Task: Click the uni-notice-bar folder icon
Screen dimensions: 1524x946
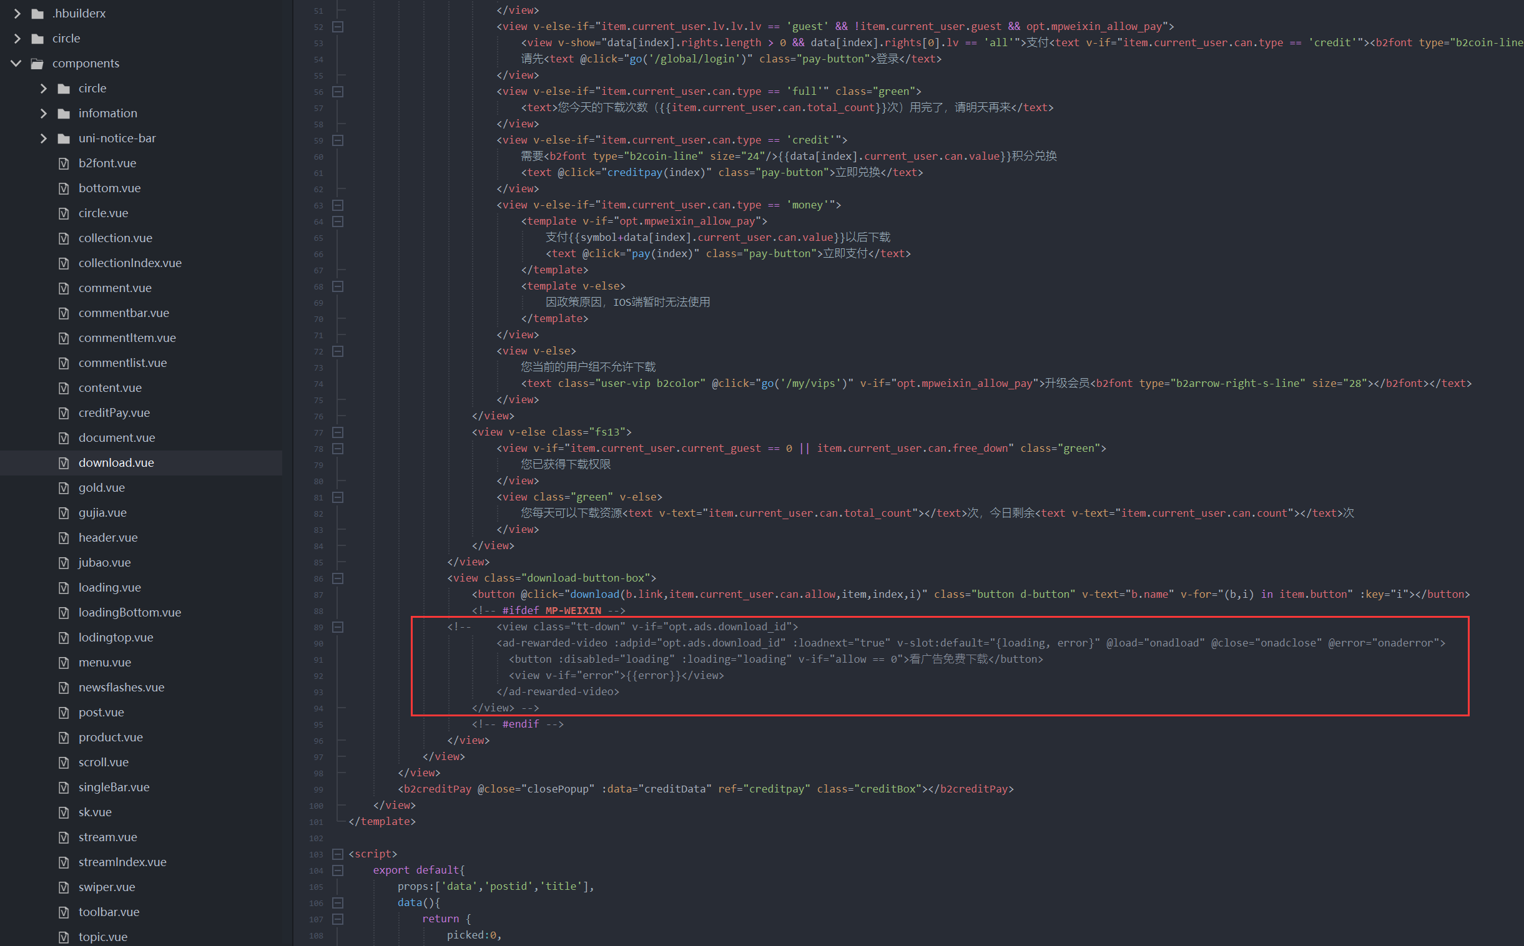Action: click(64, 139)
